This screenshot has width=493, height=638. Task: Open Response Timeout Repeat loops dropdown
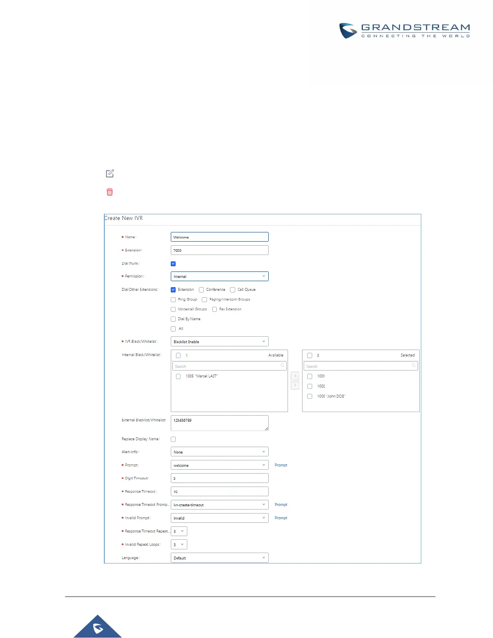tap(179, 531)
